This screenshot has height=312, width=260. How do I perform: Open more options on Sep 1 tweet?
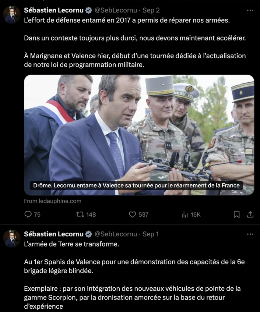[250, 234]
